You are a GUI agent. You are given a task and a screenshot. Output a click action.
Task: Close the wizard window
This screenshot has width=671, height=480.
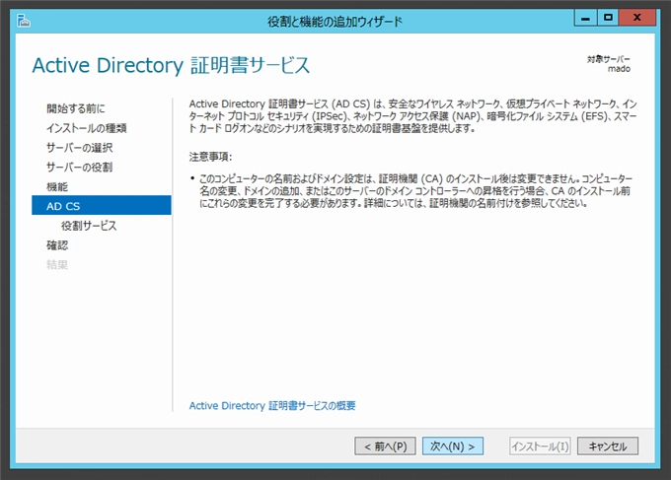click(636, 18)
